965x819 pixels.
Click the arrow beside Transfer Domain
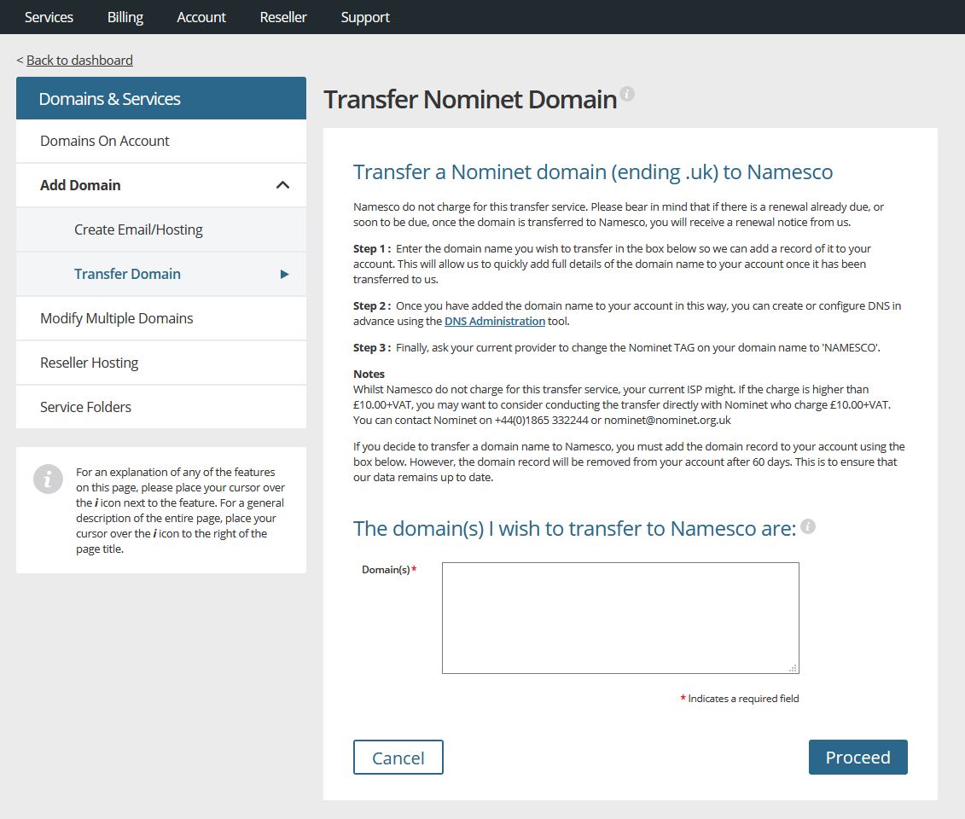coord(284,274)
